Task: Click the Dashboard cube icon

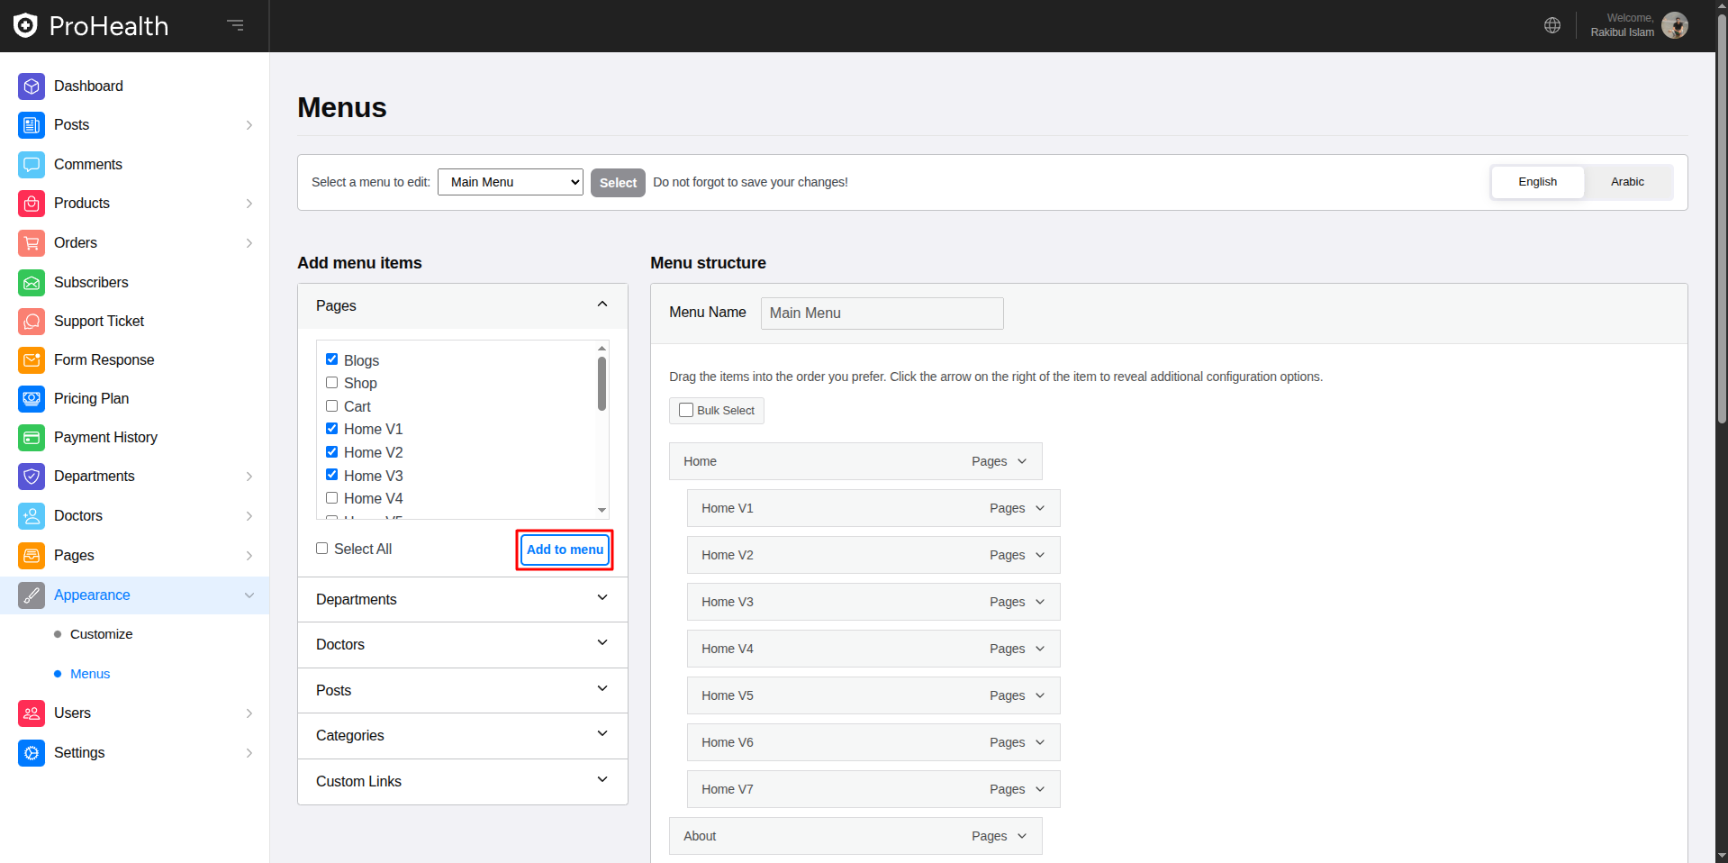Action: point(32,86)
